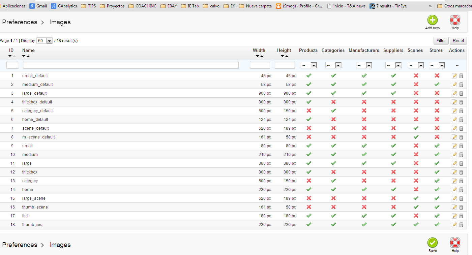This screenshot has width=472, height=255.
Task: Edit the list image type
Action: [x=454, y=216]
